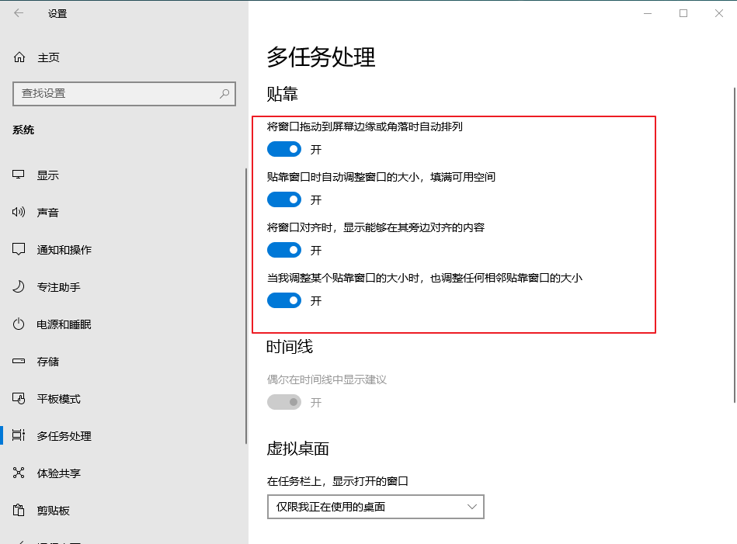
Task: Select 系统 category heading
Action: pyautogui.click(x=23, y=130)
